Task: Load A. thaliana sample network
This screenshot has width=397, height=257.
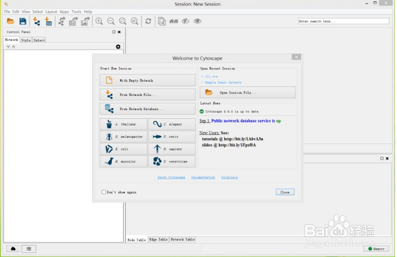Action: (123, 124)
